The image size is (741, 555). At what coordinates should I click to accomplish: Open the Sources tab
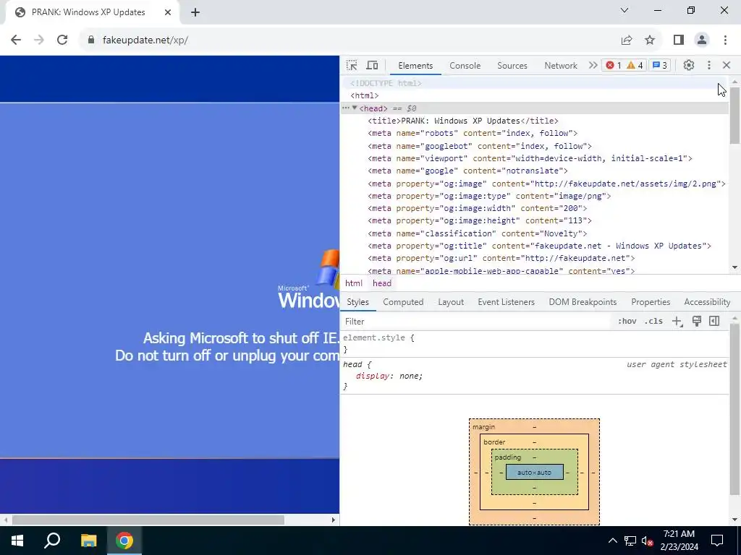512,66
